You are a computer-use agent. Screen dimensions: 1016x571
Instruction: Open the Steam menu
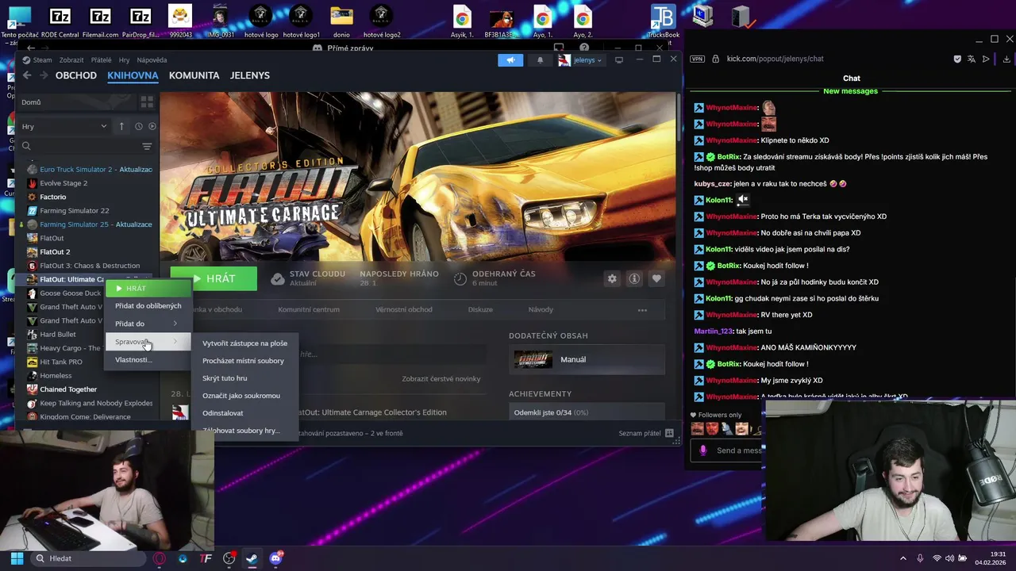[x=37, y=60]
